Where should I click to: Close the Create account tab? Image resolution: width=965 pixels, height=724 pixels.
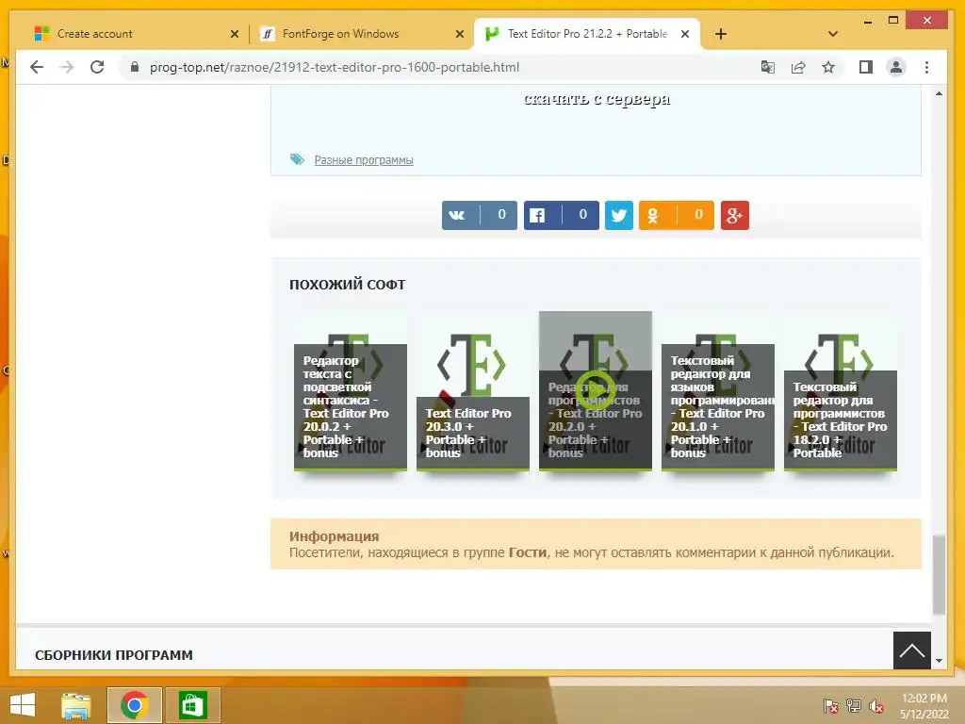click(235, 34)
